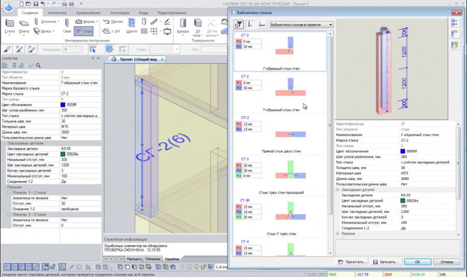Click the OK button in joint library
The image size is (467, 277).
418,261
